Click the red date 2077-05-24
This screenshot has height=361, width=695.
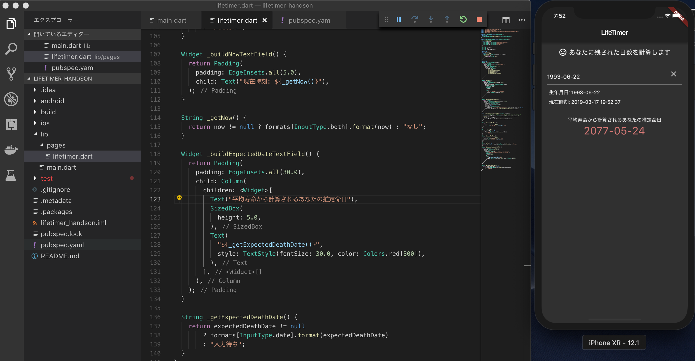pyautogui.click(x=614, y=131)
